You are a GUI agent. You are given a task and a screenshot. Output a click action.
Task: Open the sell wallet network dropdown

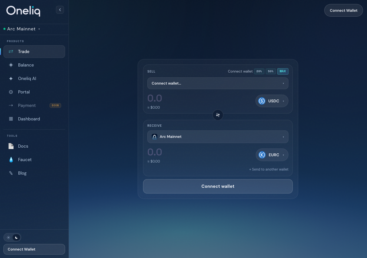click(x=218, y=83)
